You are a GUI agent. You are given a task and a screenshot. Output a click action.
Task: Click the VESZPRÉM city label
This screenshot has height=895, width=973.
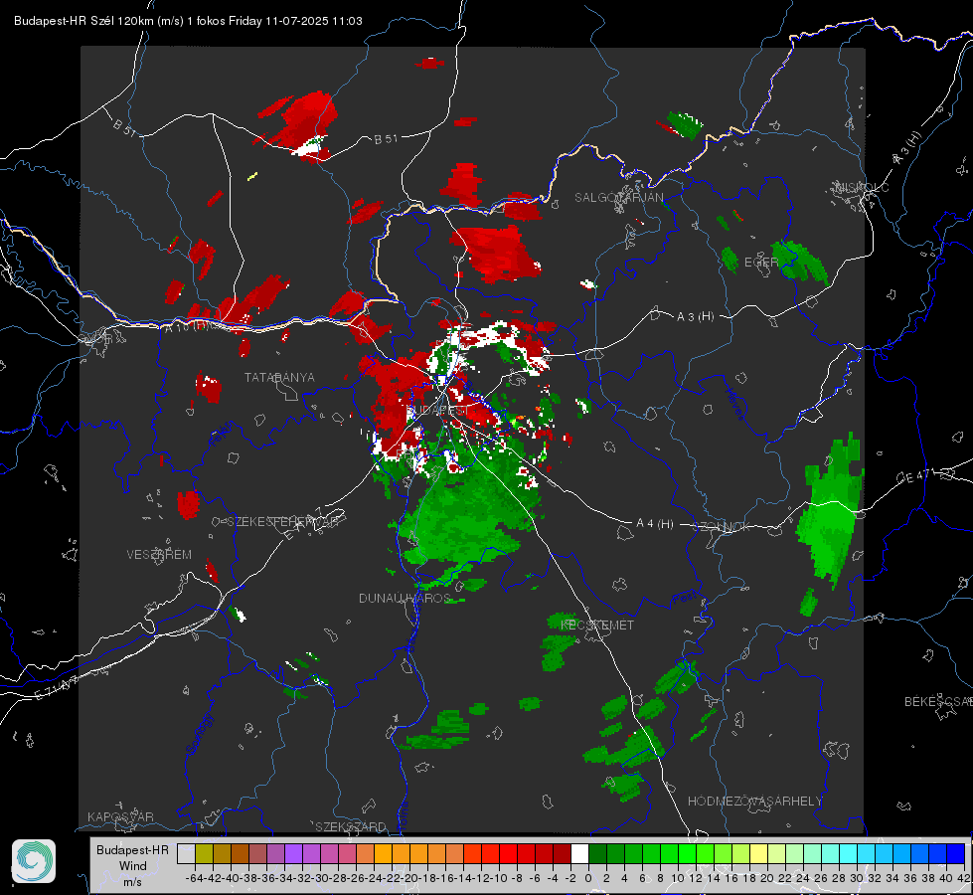click(x=159, y=554)
